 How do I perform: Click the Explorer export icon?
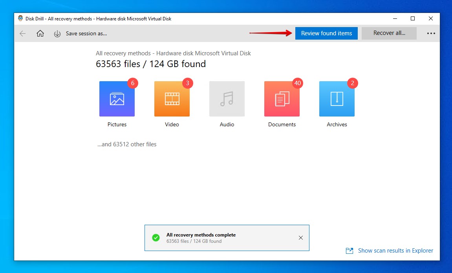(x=350, y=251)
